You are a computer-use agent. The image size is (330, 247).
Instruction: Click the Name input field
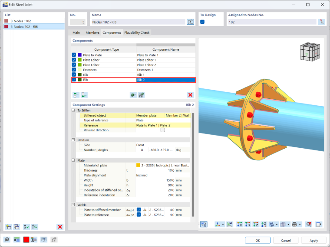coord(138,22)
